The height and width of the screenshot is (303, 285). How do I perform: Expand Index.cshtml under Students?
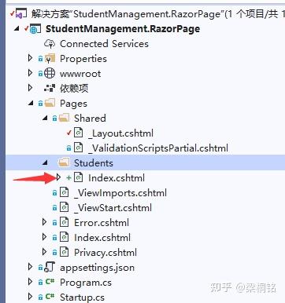[x=59, y=177]
